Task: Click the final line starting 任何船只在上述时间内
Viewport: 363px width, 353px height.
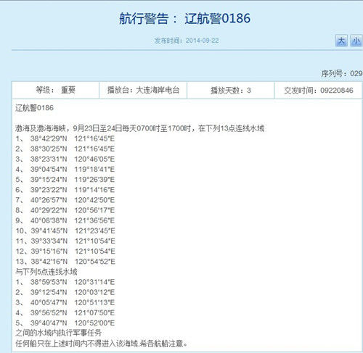Action: tap(102, 344)
